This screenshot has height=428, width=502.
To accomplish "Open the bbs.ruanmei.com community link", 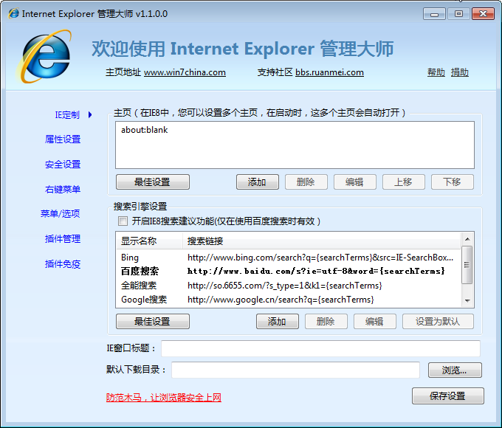I will (x=329, y=72).
